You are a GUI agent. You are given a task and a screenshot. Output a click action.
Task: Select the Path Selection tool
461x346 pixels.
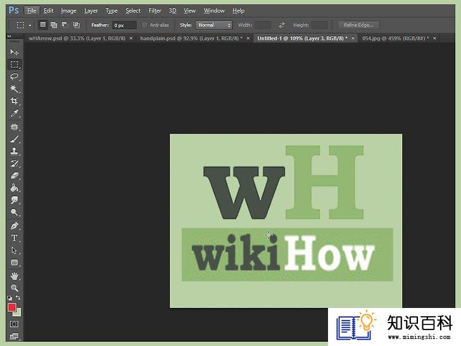pos(14,250)
